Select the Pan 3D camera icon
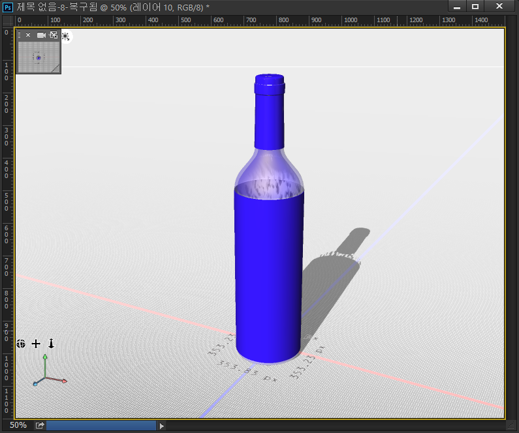Screen dimensions: 519x433 coord(36,343)
